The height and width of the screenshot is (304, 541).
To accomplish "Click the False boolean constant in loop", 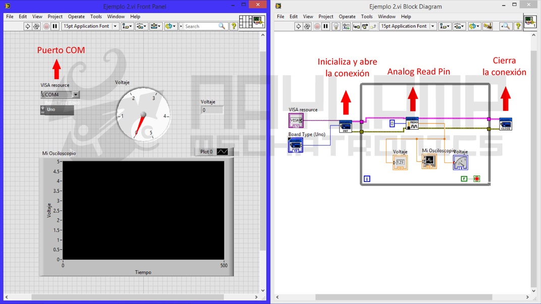I will click(x=464, y=178).
